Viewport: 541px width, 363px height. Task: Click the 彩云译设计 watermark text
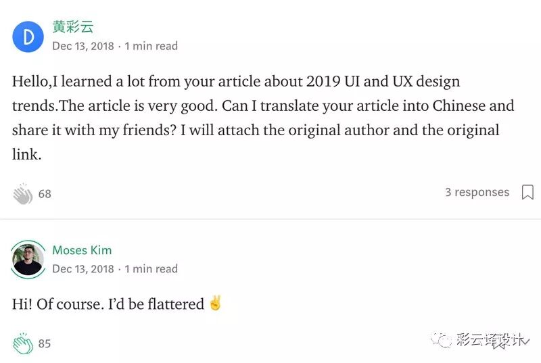tap(490, 341)
